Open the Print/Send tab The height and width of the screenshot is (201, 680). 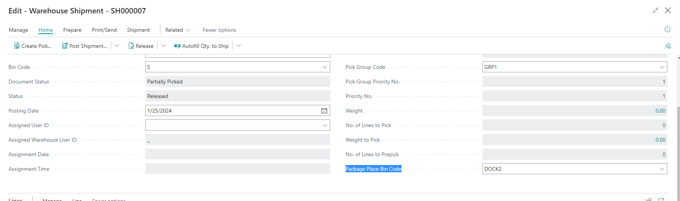(x=104, y=30)
